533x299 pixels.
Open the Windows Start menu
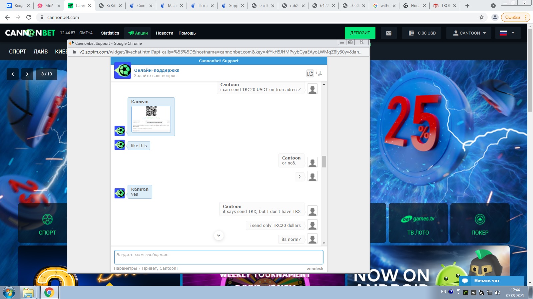pyautogui.click(x=9, y=293)
